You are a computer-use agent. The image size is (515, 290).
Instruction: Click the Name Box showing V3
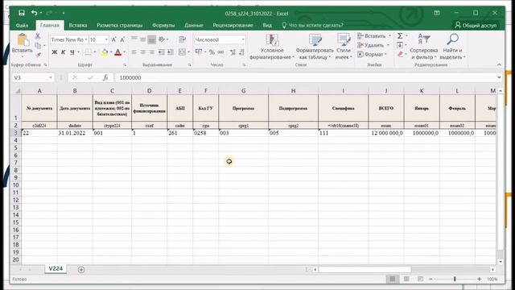(x=33, y=77)
